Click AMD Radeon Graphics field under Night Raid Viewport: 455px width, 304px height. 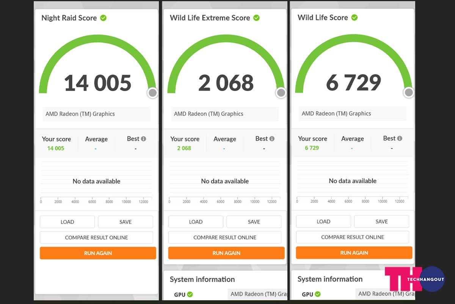pos(96,114)
